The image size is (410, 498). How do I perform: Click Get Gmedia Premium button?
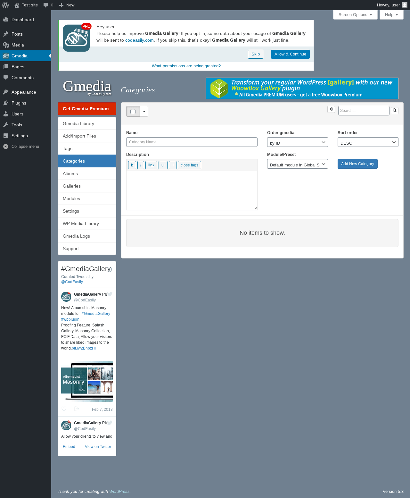87,109
